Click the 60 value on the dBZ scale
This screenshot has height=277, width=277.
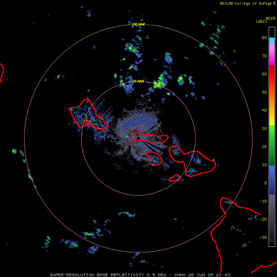click(264, 74)
